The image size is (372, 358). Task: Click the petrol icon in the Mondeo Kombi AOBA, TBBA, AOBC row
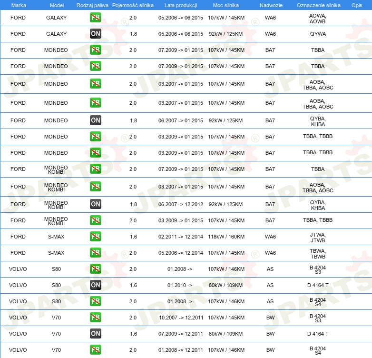coord(95,186)
